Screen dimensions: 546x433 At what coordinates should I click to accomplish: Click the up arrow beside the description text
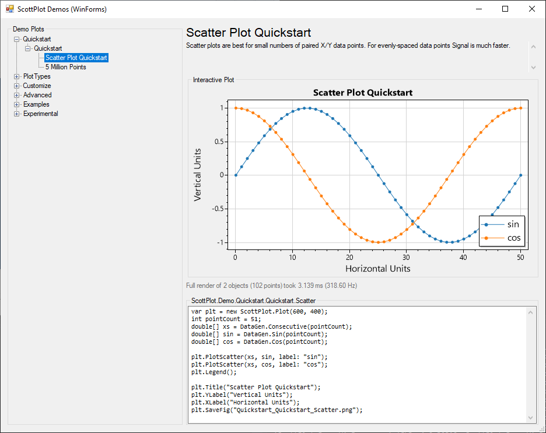click(x=533, y=46)
